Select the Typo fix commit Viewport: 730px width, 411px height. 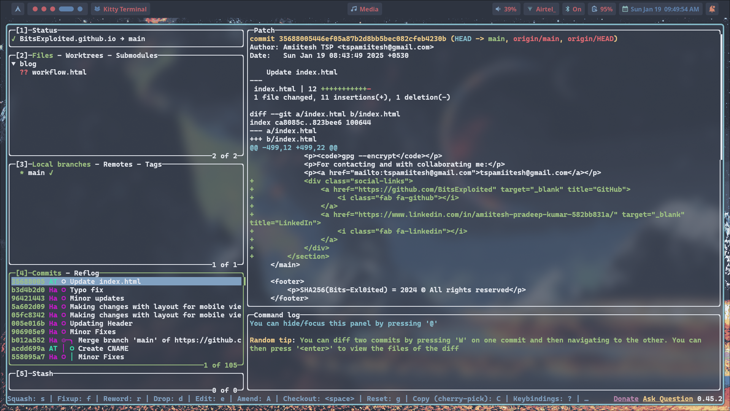86,290
